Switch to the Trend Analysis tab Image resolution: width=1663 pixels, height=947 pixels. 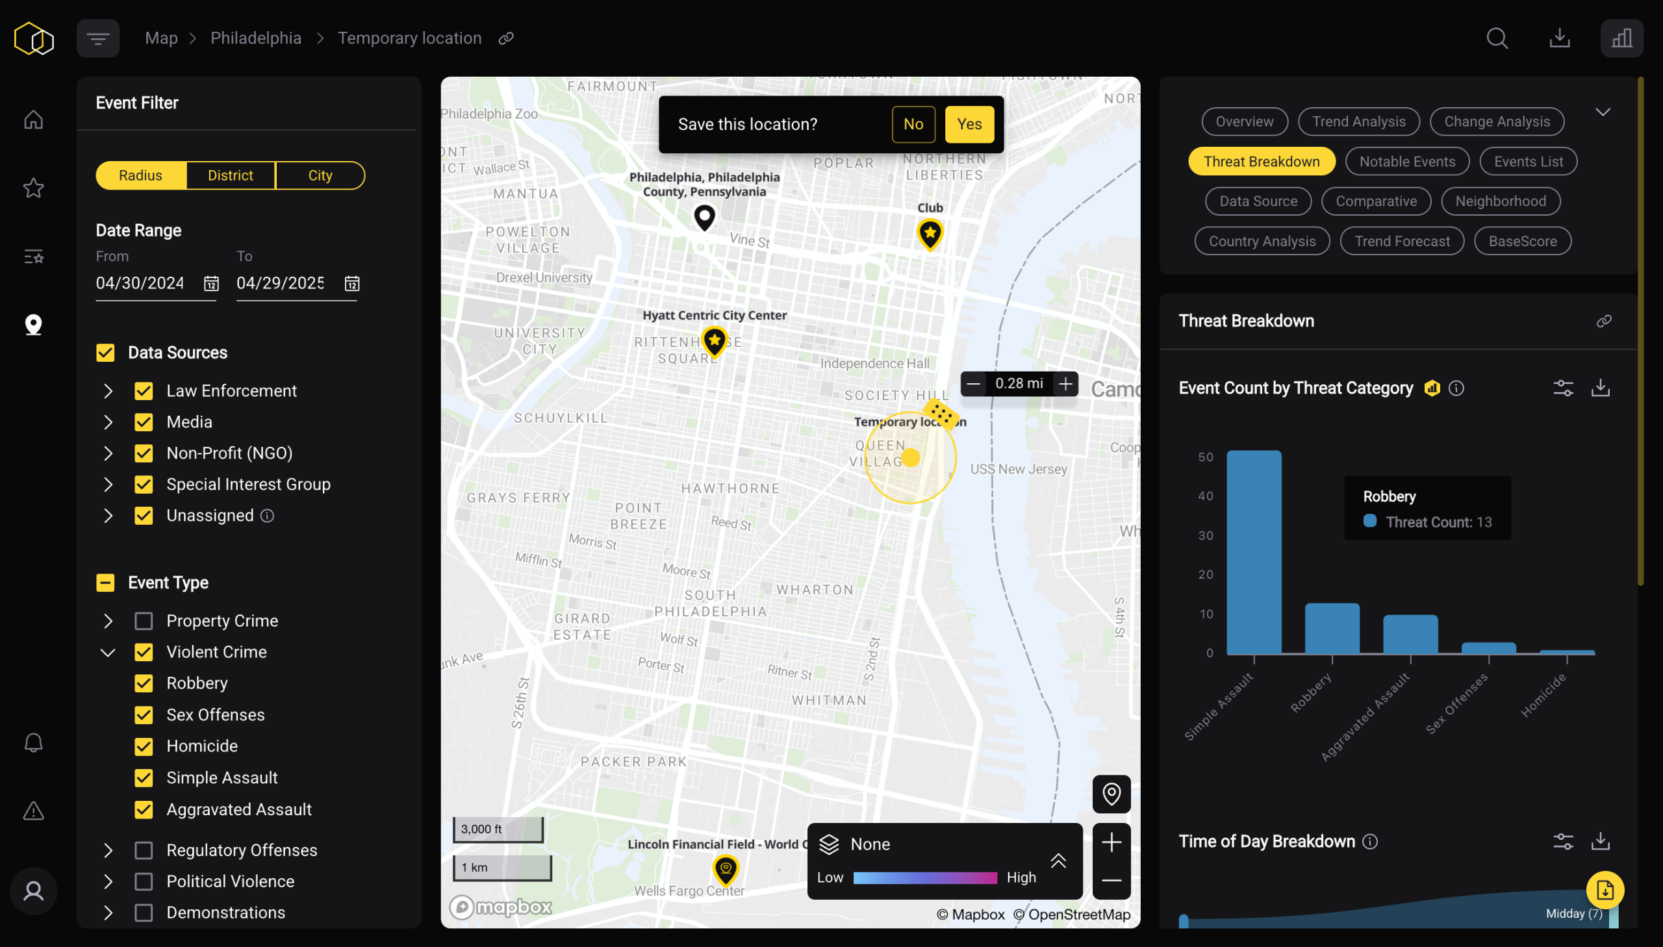click(1358, 121)
